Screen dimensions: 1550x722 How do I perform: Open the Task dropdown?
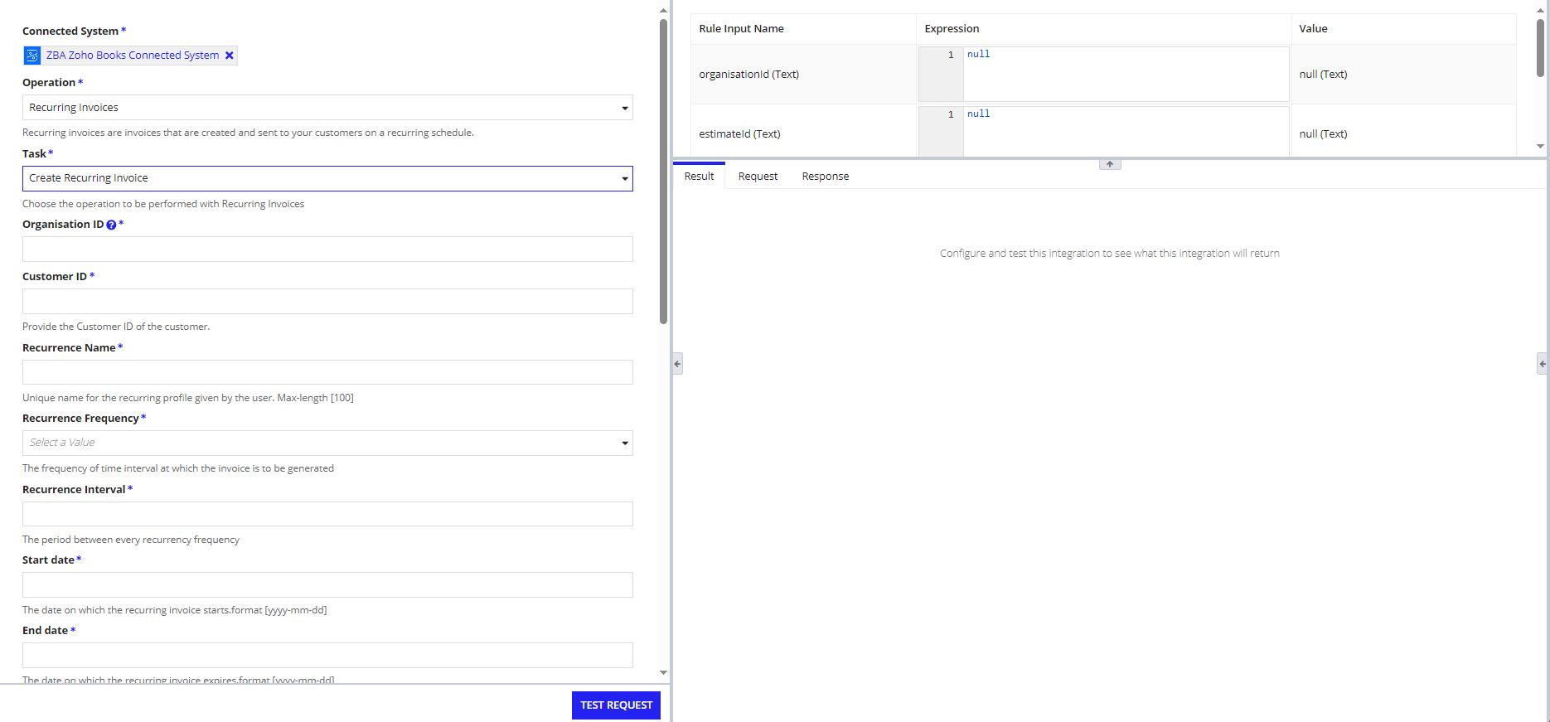[x=327, y=178]
